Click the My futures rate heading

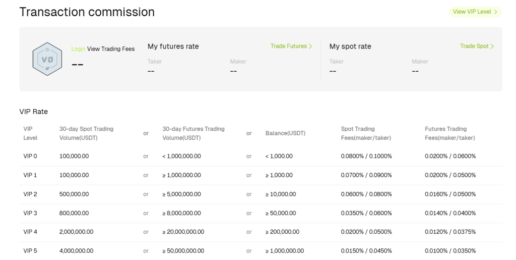tap(173, 46)
